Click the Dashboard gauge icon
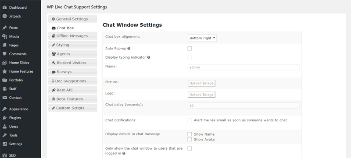The width and height of the screenshot is (351, 158). point(4,7)
